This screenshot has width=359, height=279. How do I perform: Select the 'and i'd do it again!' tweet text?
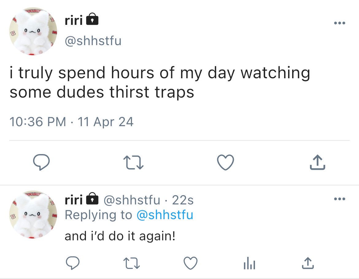click(x=120, y=236)
